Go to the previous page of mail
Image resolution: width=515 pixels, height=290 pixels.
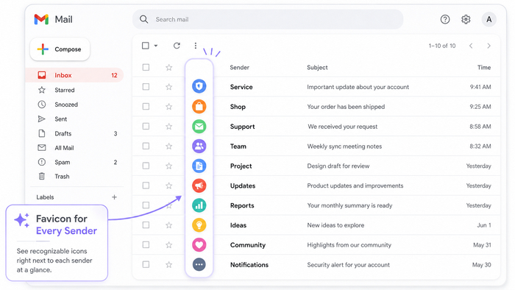point(471,46)
